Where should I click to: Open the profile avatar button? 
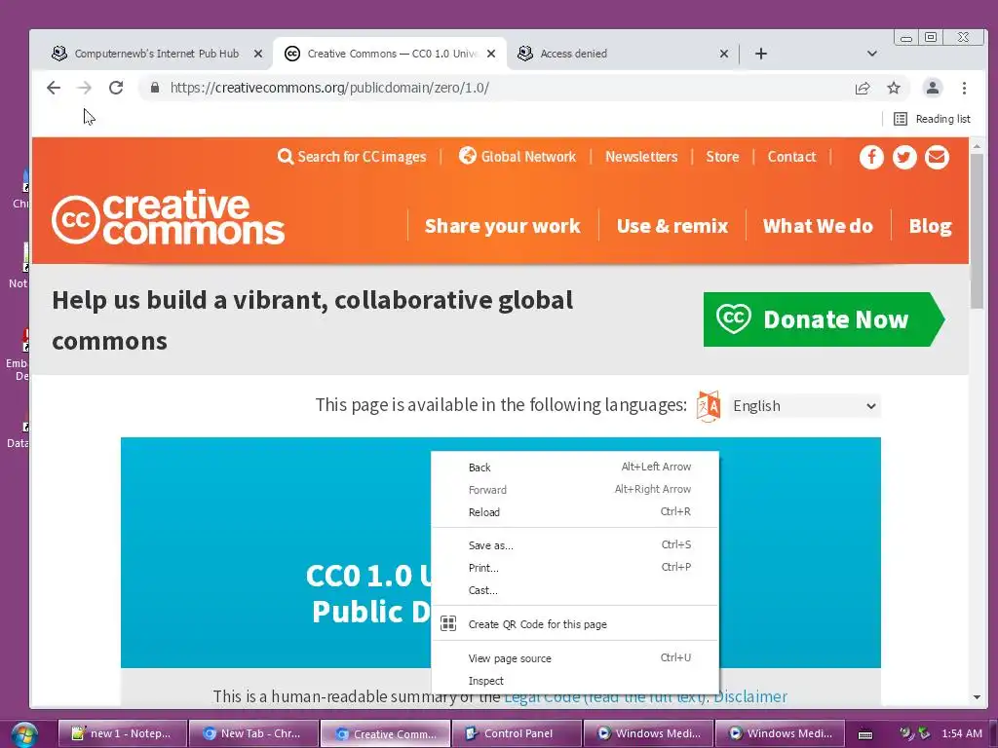pos(933,88)
